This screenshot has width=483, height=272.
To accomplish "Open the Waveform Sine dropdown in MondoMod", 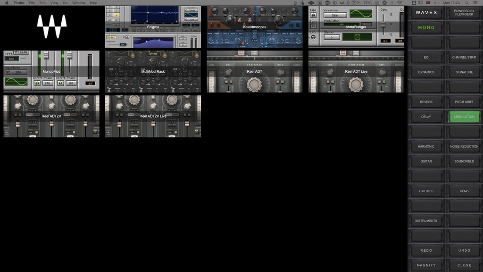I will click(x=17, y=71).
